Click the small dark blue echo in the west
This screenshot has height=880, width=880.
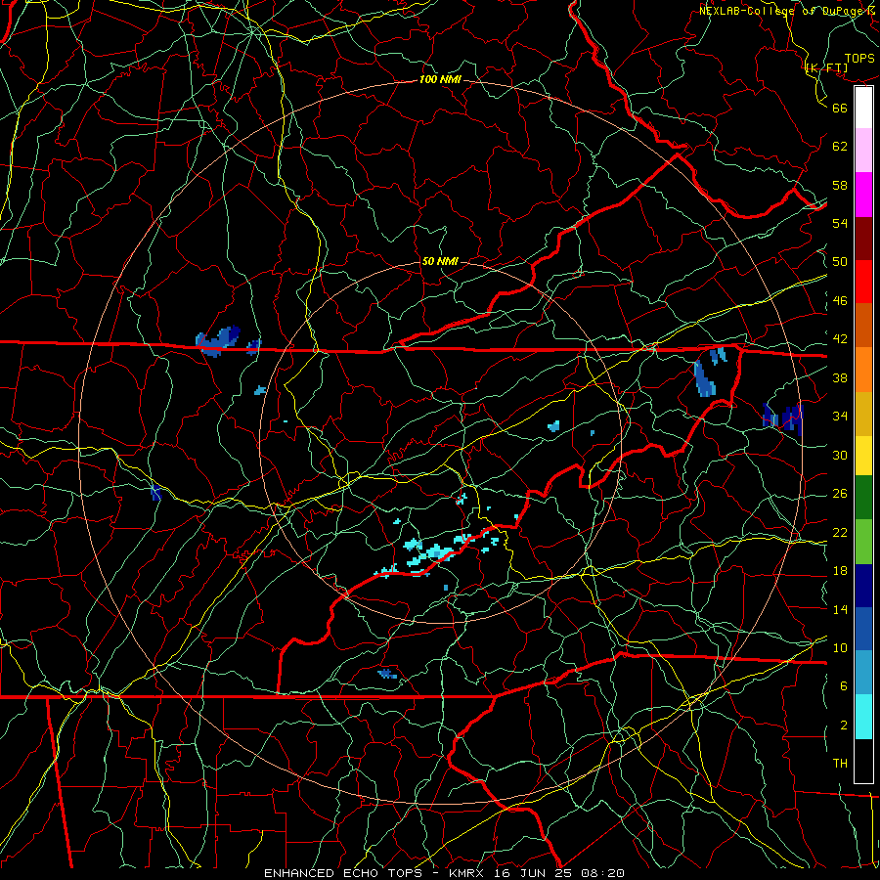[x=156, y=492]
